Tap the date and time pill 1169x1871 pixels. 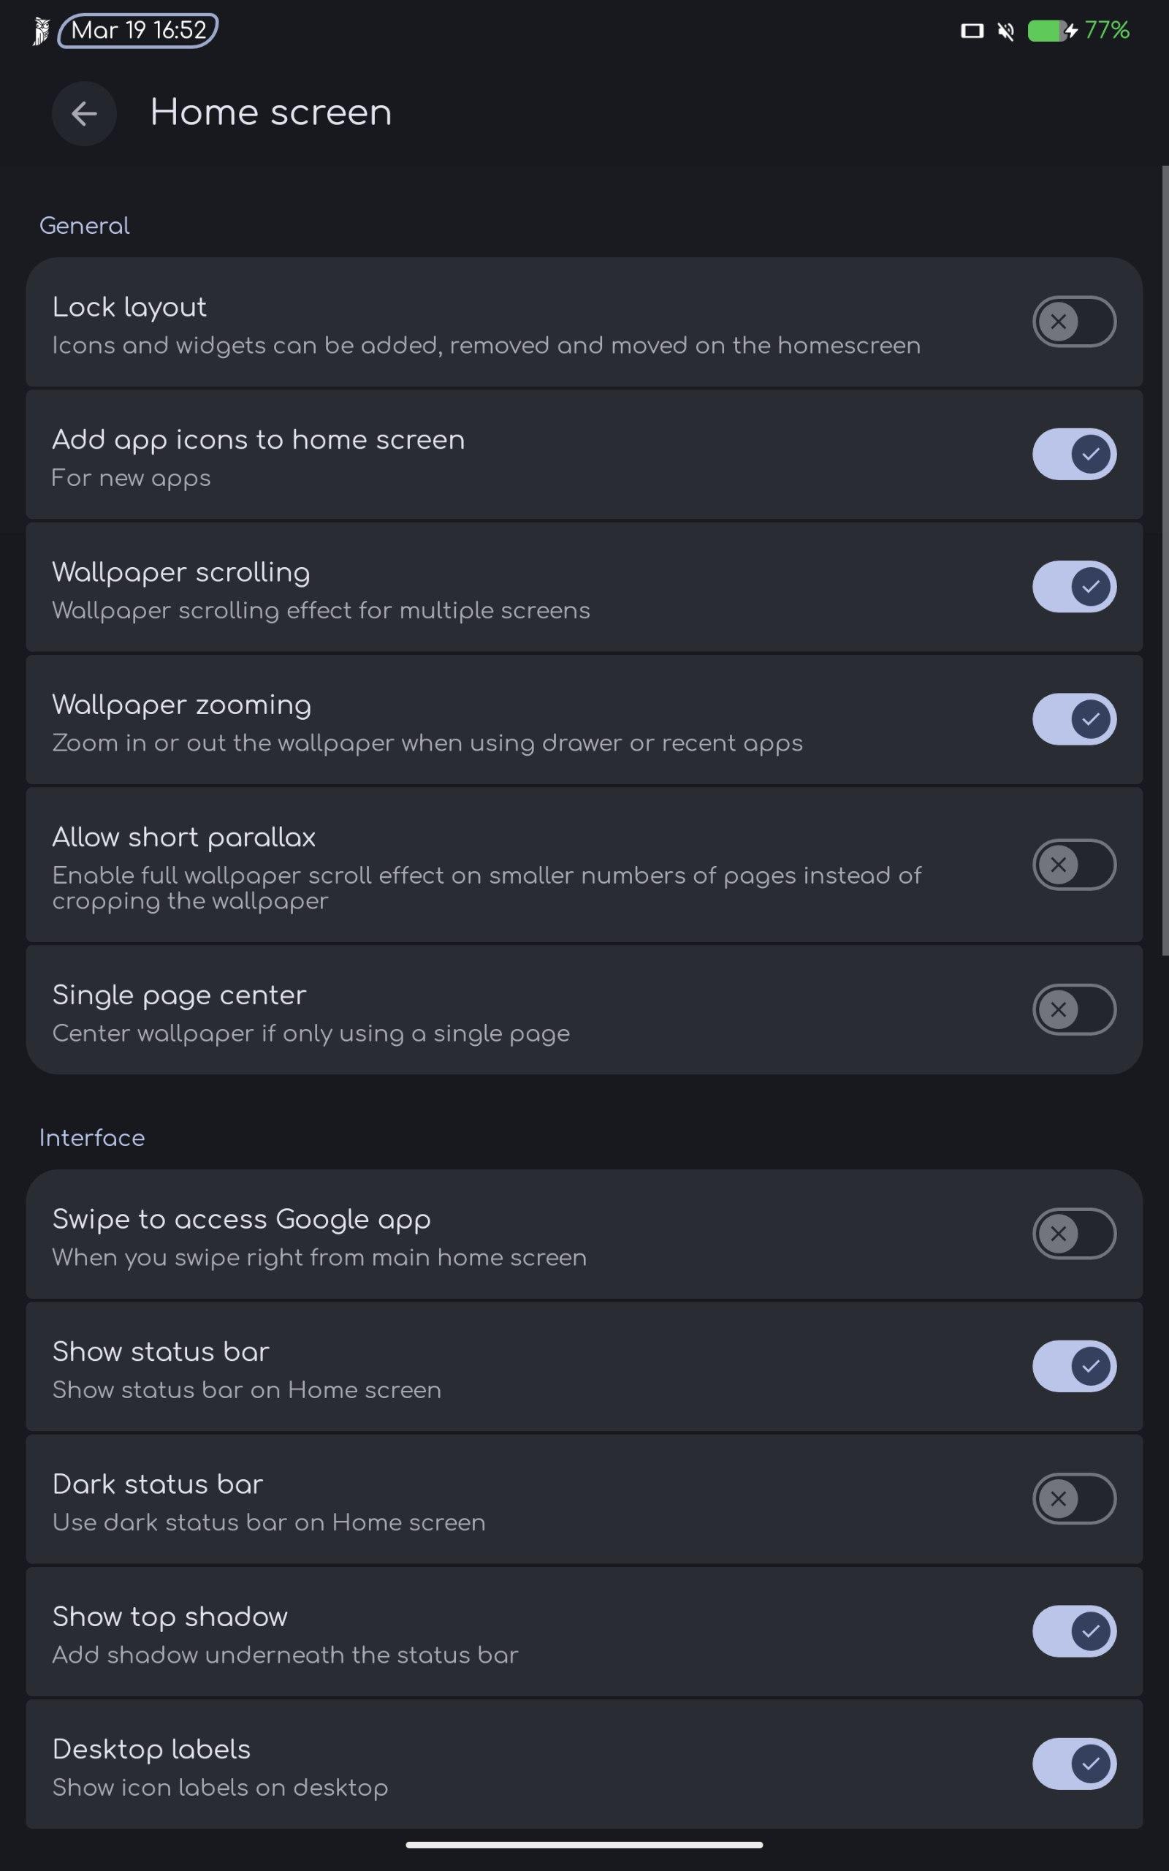coord(138,31)
